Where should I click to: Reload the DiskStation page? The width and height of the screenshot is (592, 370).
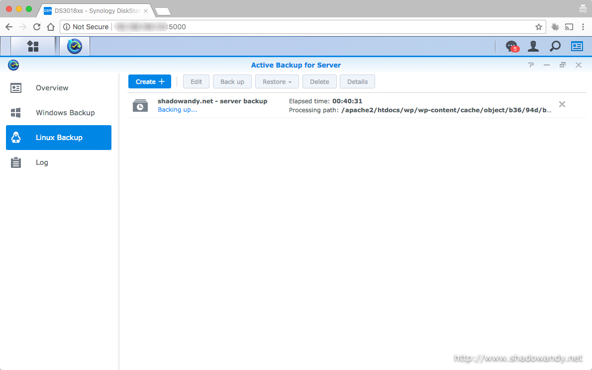[x=37, y=27]
